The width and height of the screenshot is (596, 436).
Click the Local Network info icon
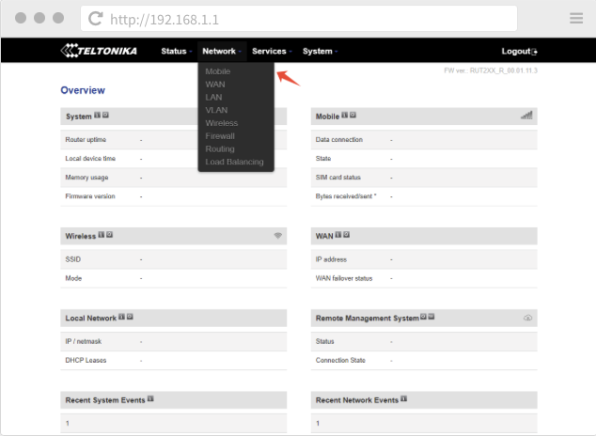[x=121, y=317]
